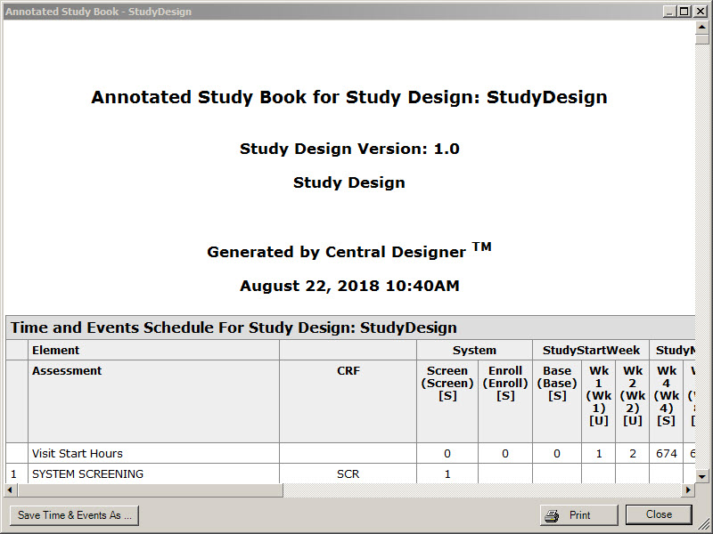The width and height of the screenshot is (713, 534).
Task: Select the Wk 4 (Wk 4) [S] header
Action: coord(666,401)
